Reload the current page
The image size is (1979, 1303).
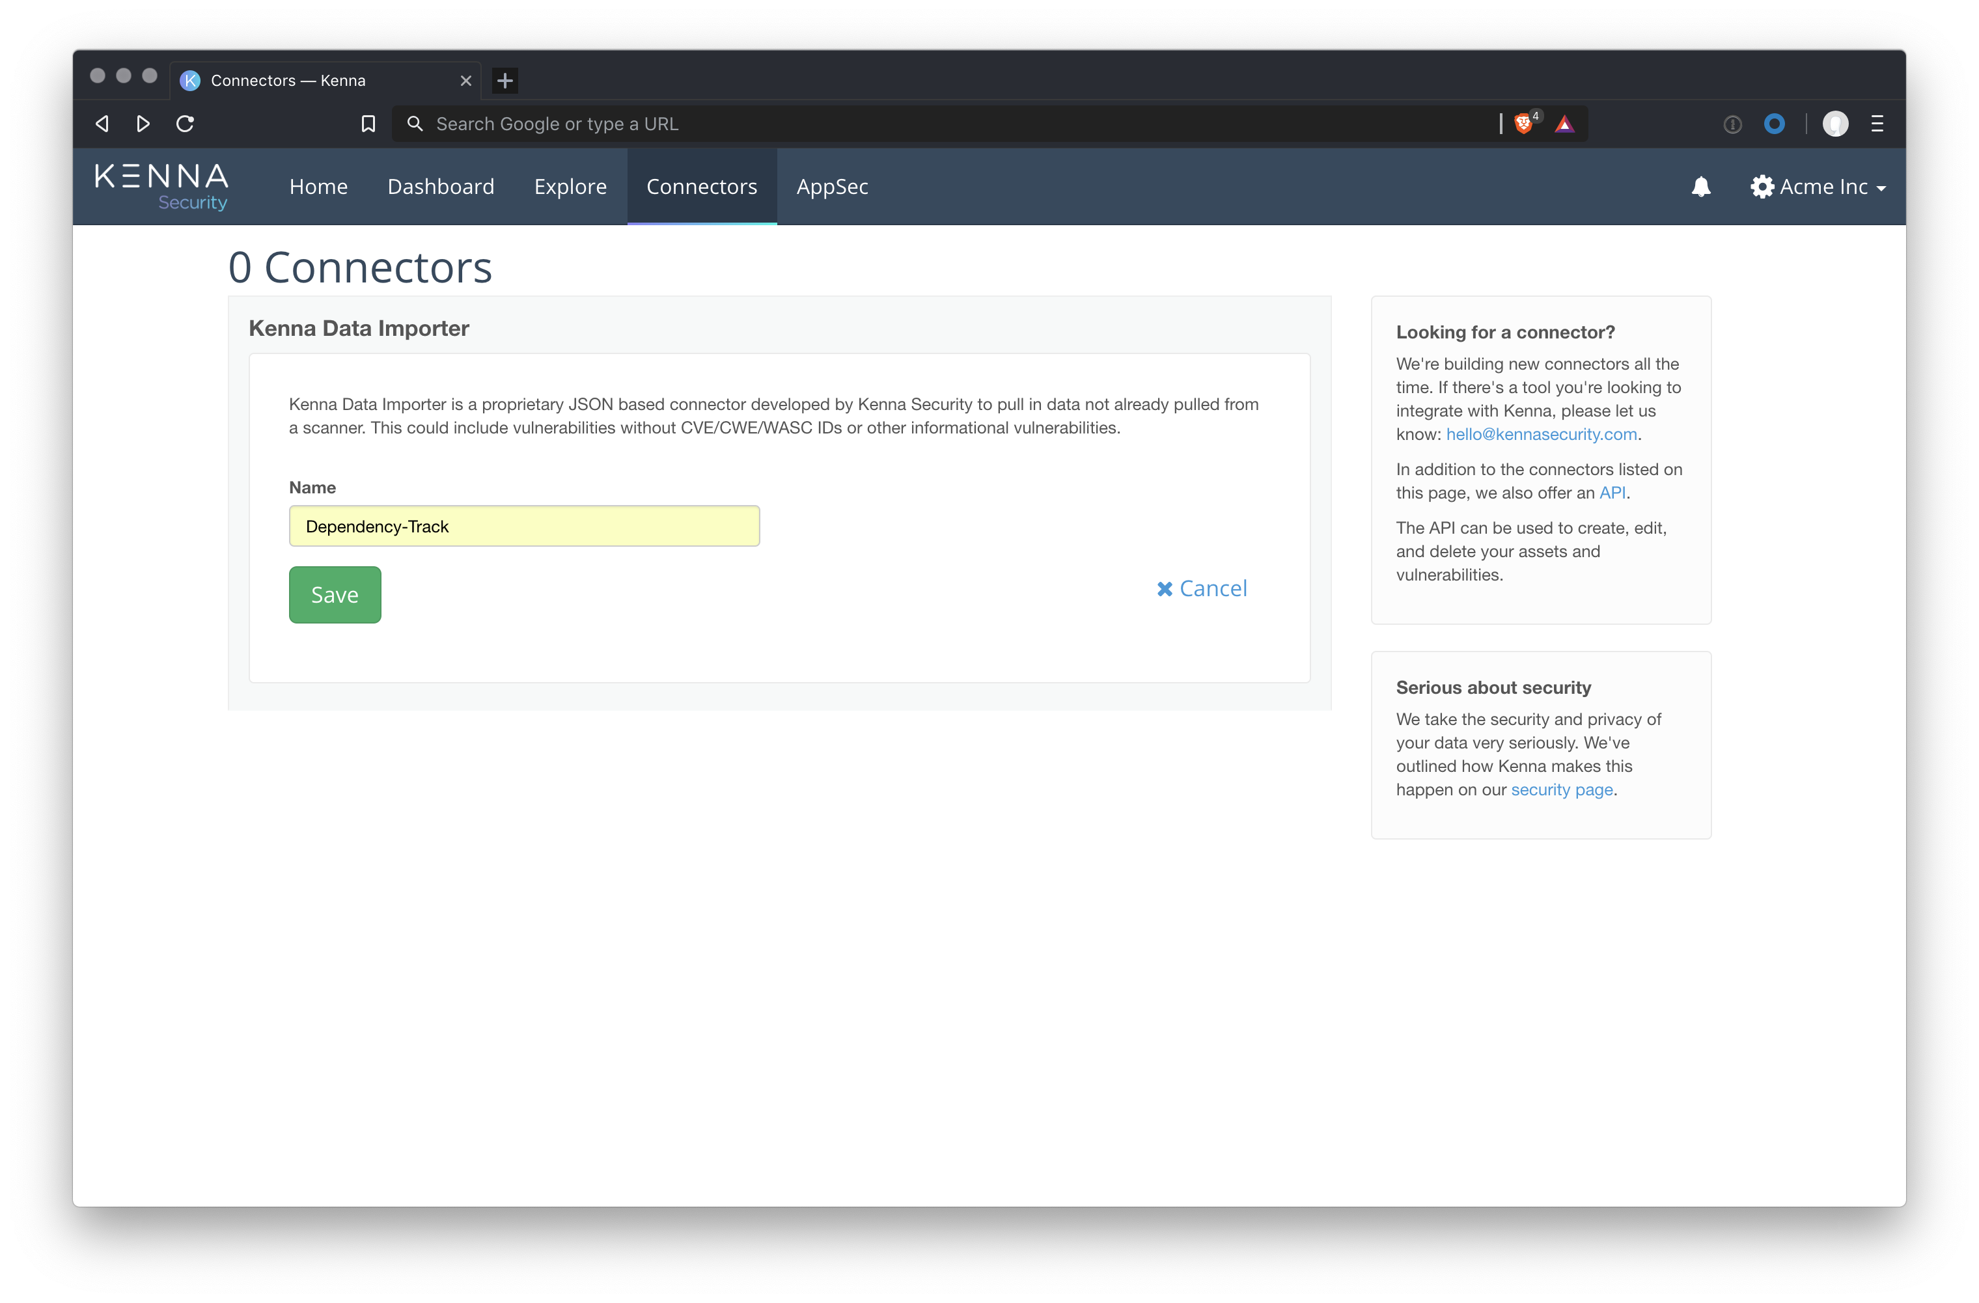pyautogui.click(x=186, y=124)
